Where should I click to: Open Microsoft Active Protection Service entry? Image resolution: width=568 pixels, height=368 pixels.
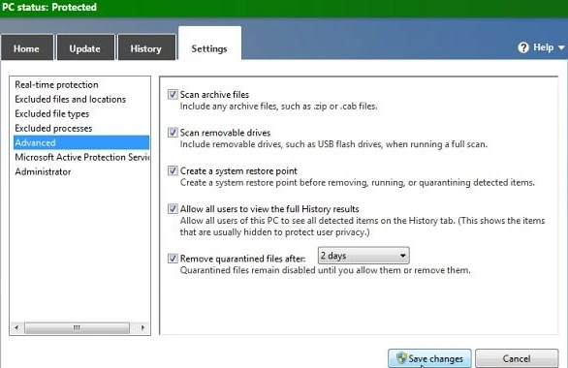[x=81, y=157]
